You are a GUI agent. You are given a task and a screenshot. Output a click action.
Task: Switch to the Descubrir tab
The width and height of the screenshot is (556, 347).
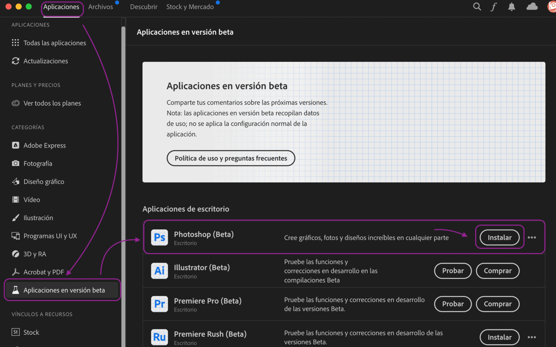click(144, 7)
